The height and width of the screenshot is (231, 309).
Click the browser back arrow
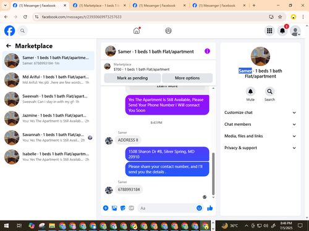(6, 17)
